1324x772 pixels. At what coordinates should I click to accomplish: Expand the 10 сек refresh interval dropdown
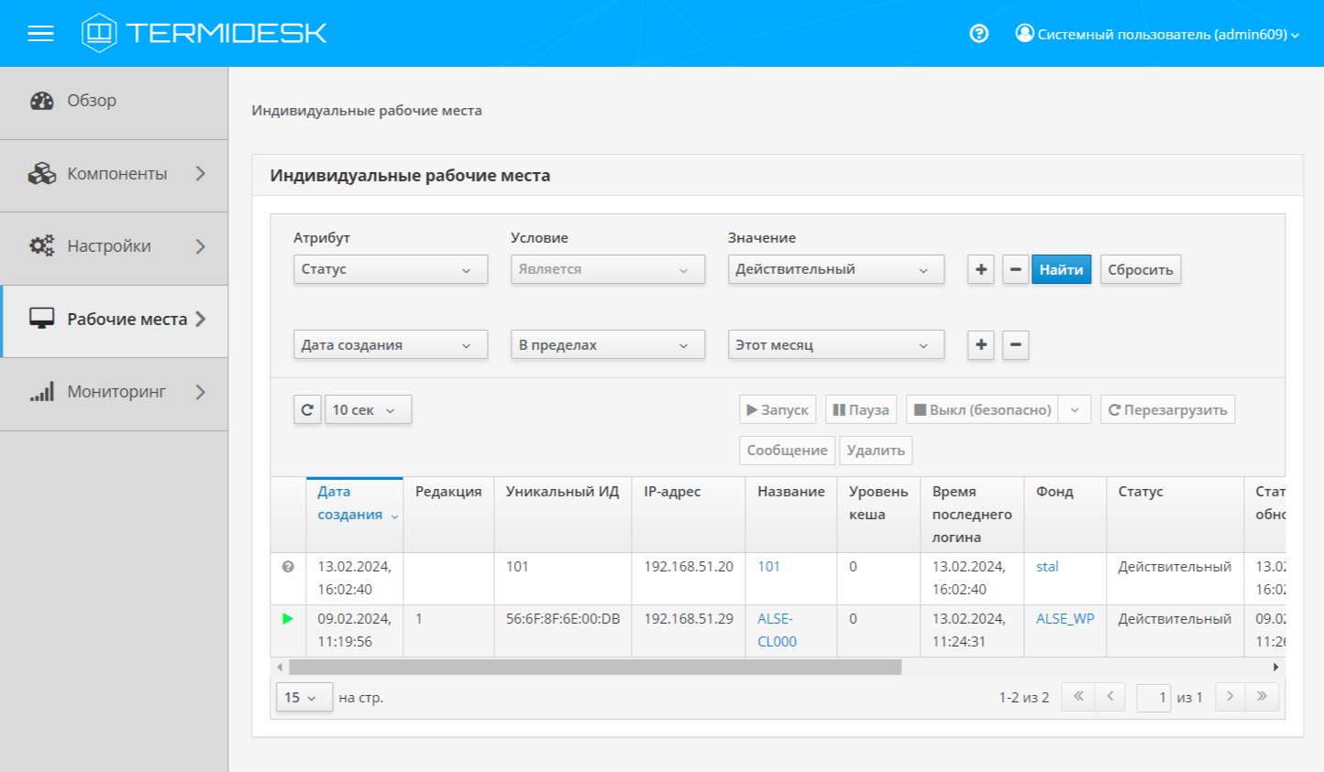pos(368,409)
